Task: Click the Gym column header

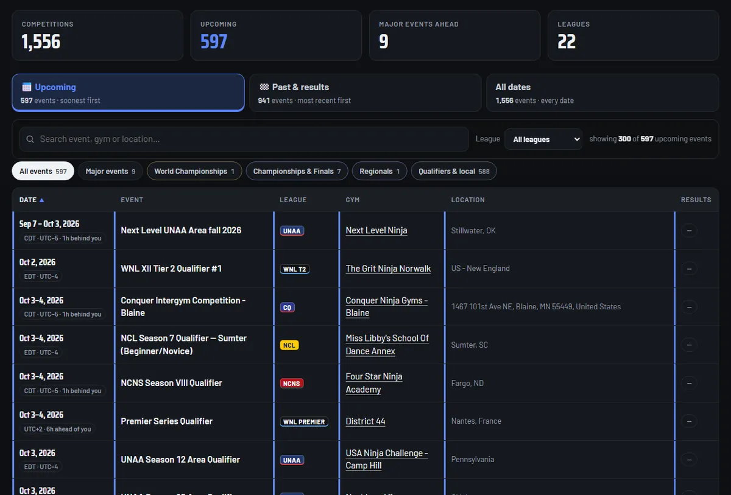Action: tap(353, 200)
